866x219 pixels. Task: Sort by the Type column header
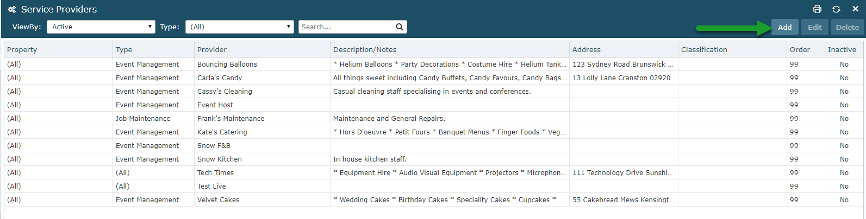pyautogui.click(x=124, y=49)
